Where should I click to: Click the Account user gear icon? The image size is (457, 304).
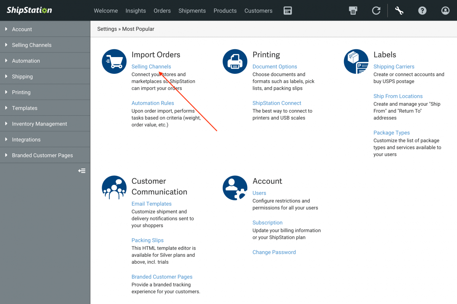coord(235,188)
